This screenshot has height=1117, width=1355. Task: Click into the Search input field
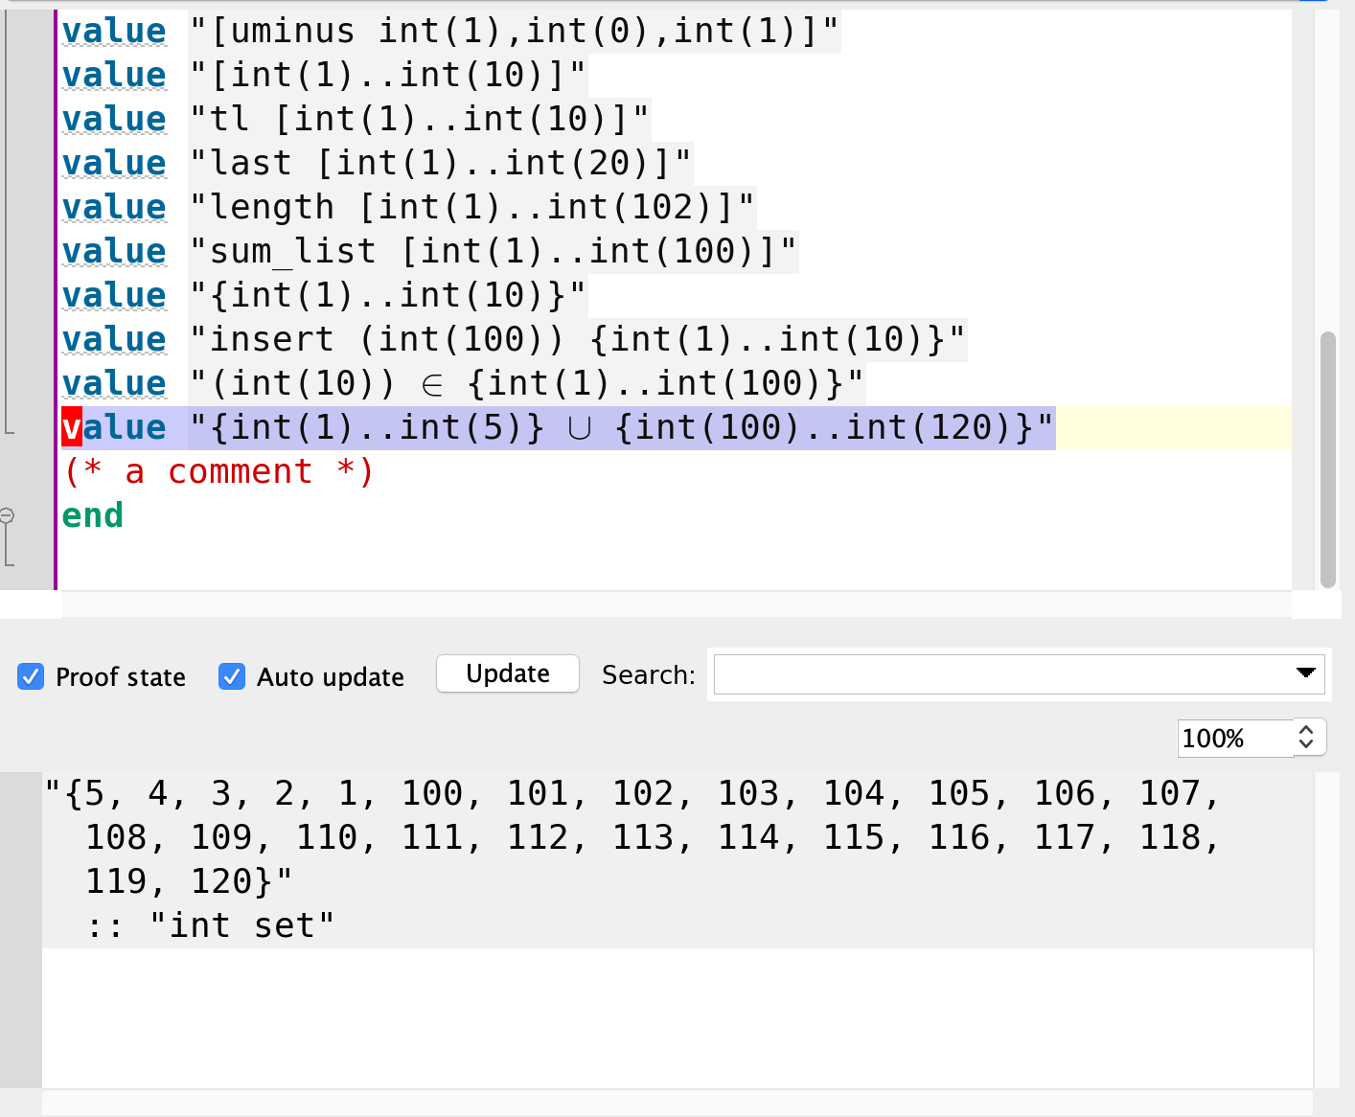click(x=1001, y=673)
